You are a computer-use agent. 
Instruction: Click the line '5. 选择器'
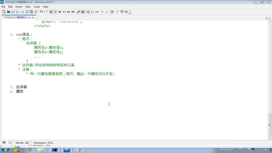(x=19, y=87)
